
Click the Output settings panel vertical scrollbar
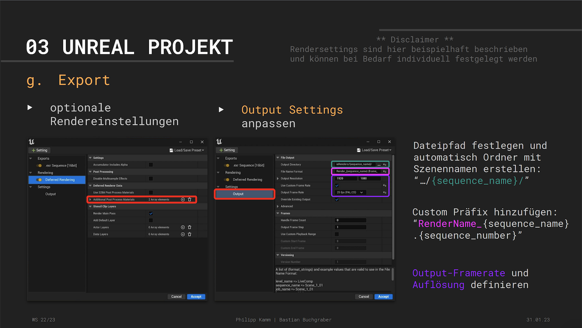[x=394, y=205]
